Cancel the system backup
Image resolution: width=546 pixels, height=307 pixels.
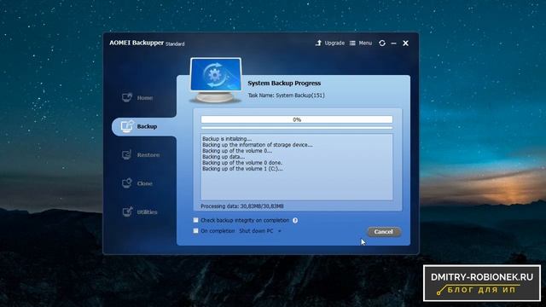click(x=383, y=232)
